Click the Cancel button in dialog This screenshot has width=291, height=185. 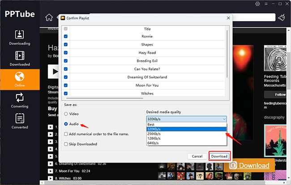click(197, 156)
